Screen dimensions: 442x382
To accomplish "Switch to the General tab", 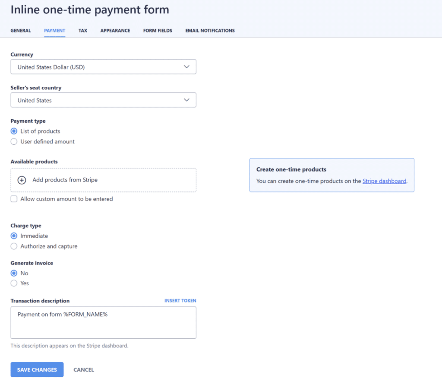I will pyautogui.click(x=21, y=30).
